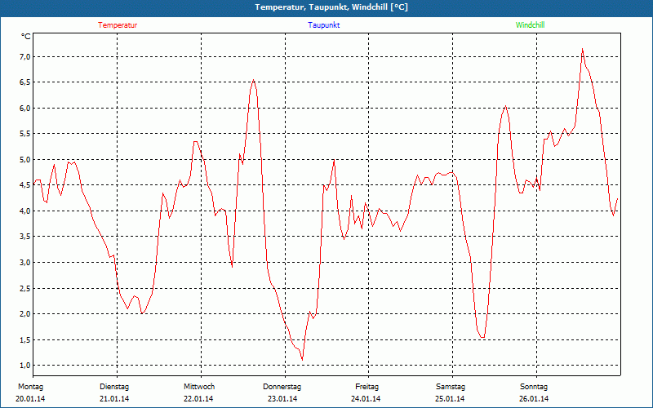Screen dimensions: 653x408
Task: Click the Mittwoch day label
Action: 199,387
